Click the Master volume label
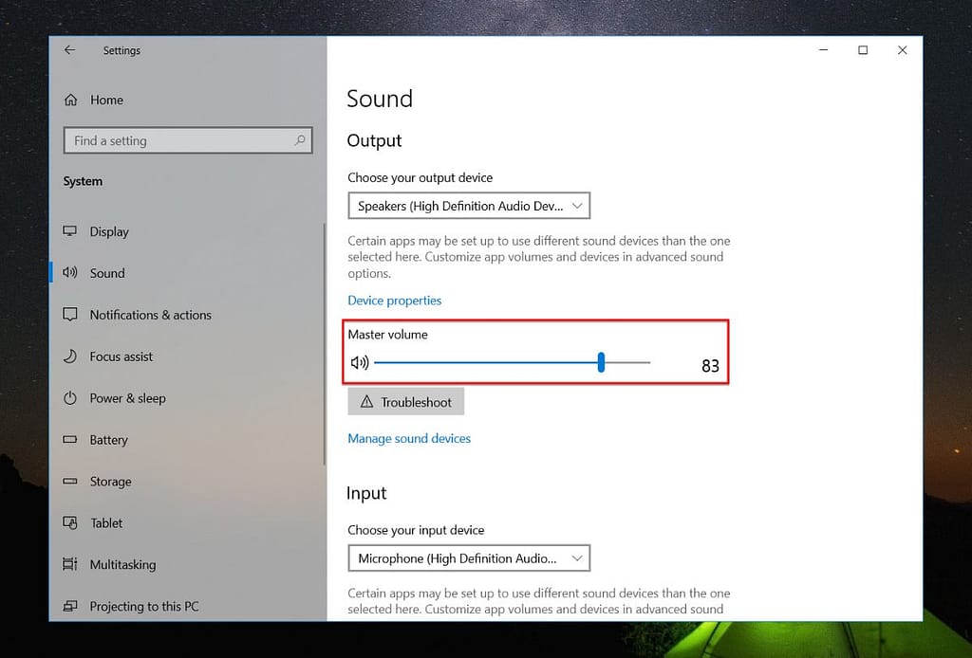The height and width of the screenshot is (658, 972). [x=387, y=335]
